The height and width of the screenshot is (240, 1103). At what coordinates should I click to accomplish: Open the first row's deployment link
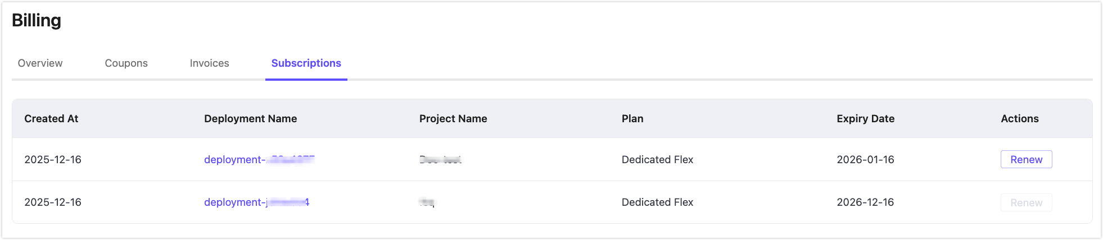pyautogui.click(x=259, y=160)
